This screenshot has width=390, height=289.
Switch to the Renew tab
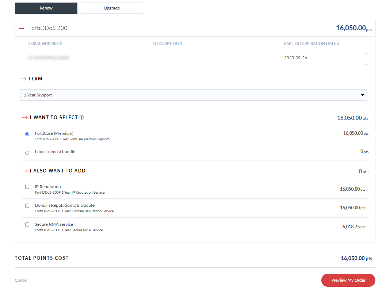(46, 8)
